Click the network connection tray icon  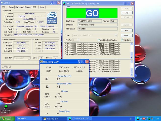click(x=146, y=118)
